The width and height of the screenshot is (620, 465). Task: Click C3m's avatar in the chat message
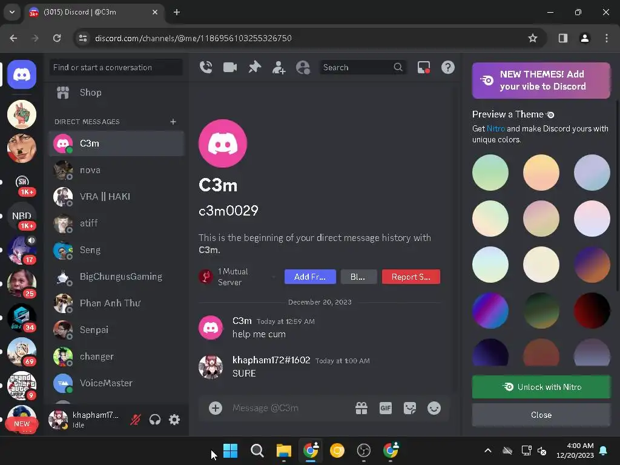(210, 328)
